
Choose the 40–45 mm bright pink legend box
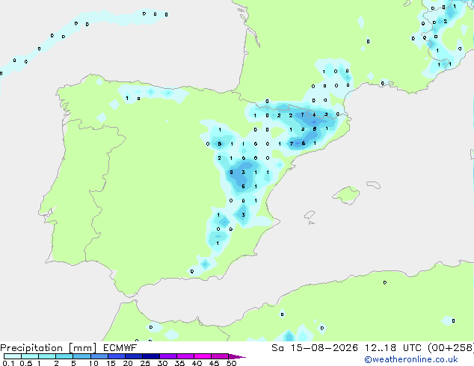point(203,356)
